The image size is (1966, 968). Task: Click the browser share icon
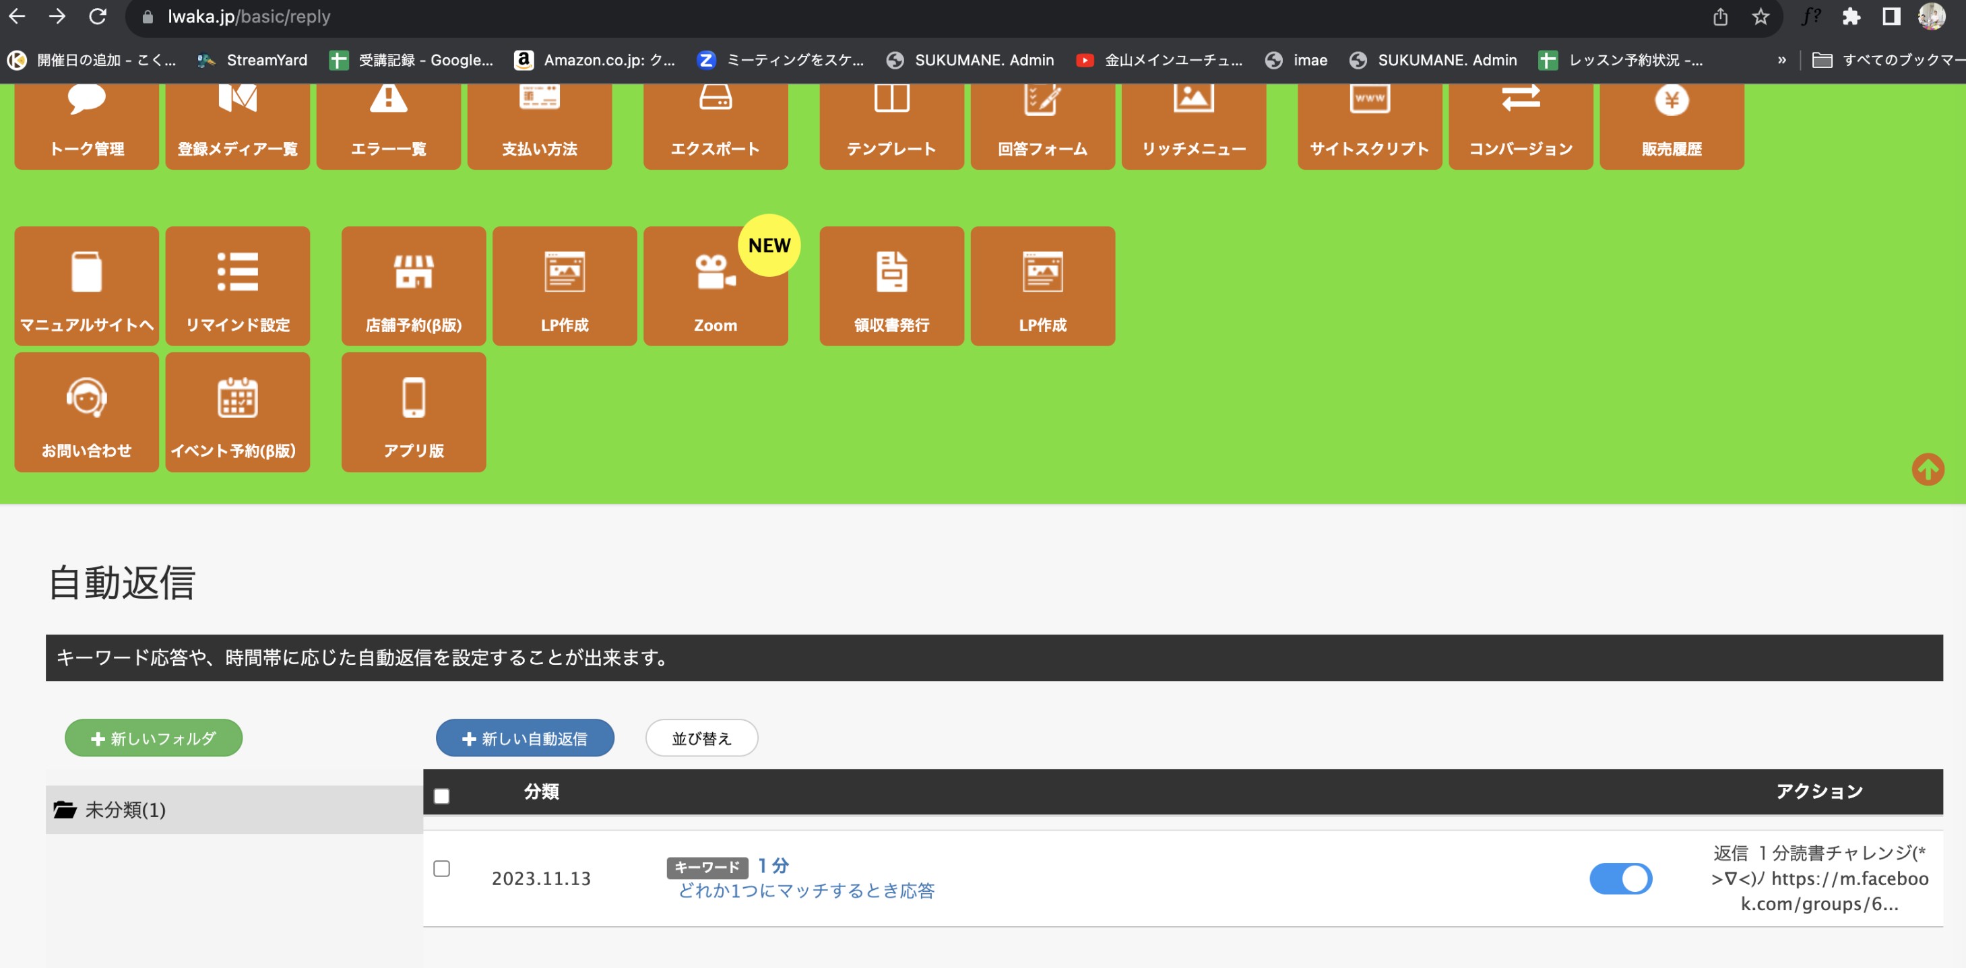(x=1720, y=16)
